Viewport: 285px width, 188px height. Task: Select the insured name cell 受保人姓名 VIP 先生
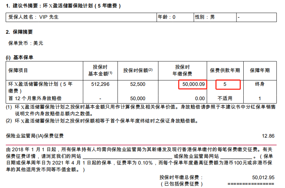(x=81, y=17)
